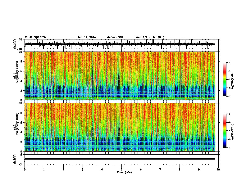The height and width of the screenshot is (190, 246).
Task: Click inside the ch.1 spectrogram panel
Action: point(120,76)
